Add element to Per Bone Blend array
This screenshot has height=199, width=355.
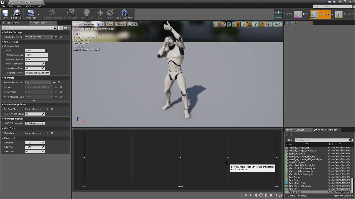pyautogui.click(x=47, y=109)
